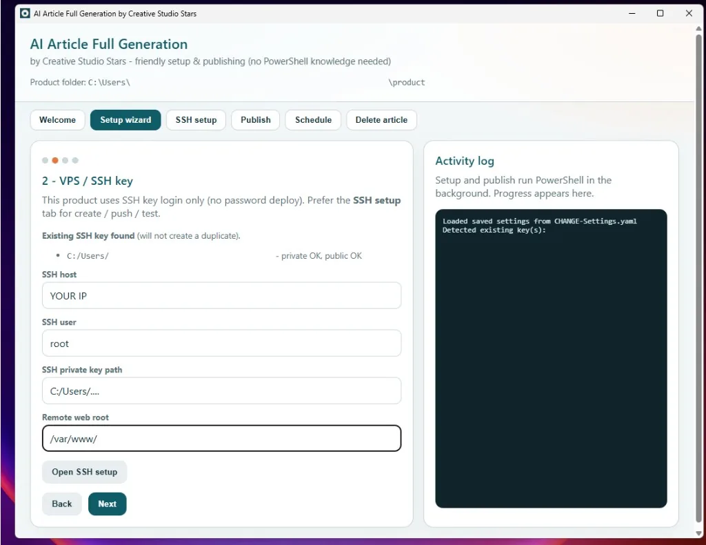Click the vertical window scrollbar
The height and width of the screenshot is (545, 706).
pyautogui.click(x=699, y=277)
